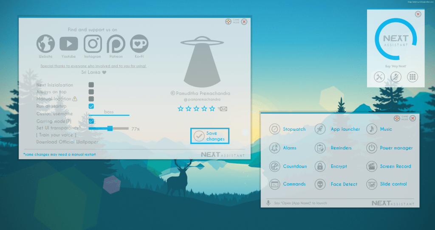Click the Ko-Fi coffee cup icon

[139, 44]
